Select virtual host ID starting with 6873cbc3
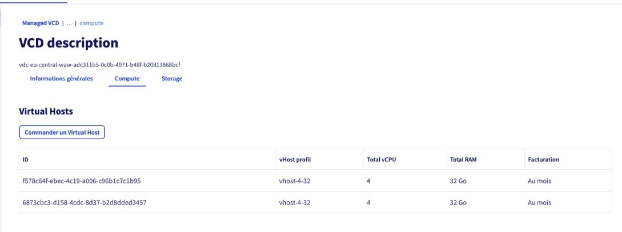Screen dimensions: 622x232 (x=84, y=202)
